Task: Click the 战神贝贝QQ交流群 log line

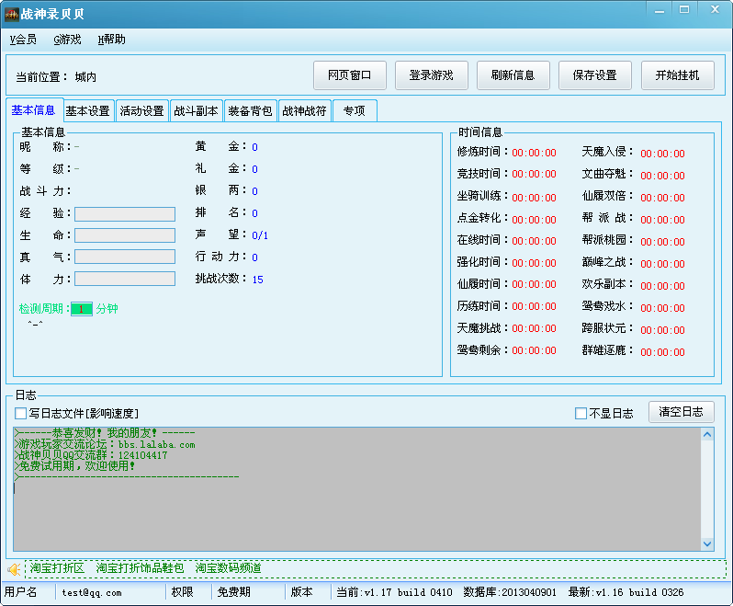Action: coord(91,455)
